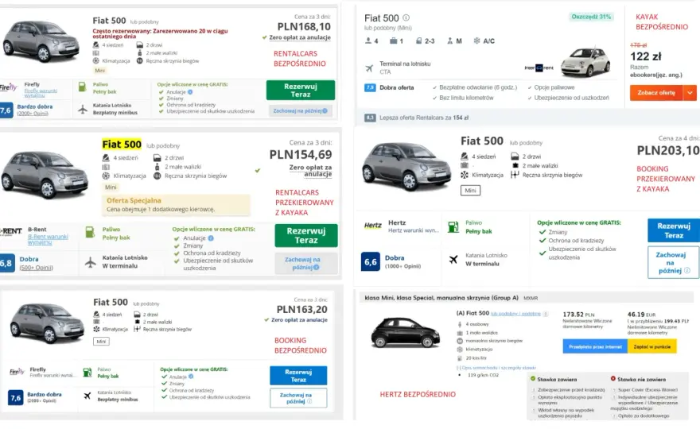Open B-Rent warunki wynajmu link

[48, 239]
